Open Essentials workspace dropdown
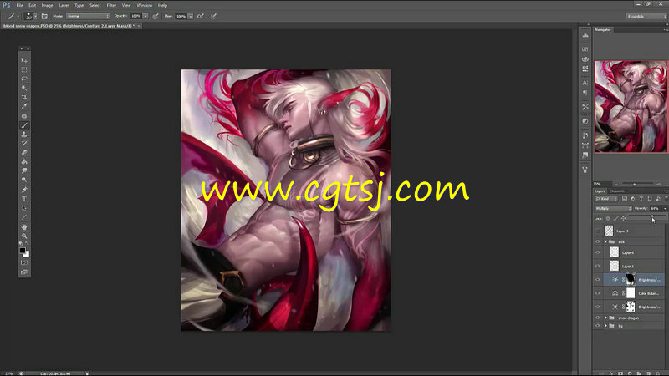Viewport: 669px width, 376px height. 646,16
